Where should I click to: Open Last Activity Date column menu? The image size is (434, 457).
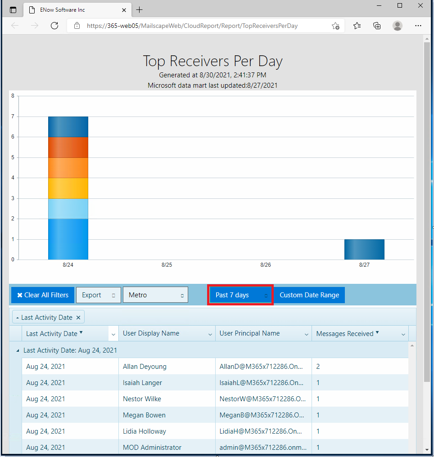click(113, 334)
